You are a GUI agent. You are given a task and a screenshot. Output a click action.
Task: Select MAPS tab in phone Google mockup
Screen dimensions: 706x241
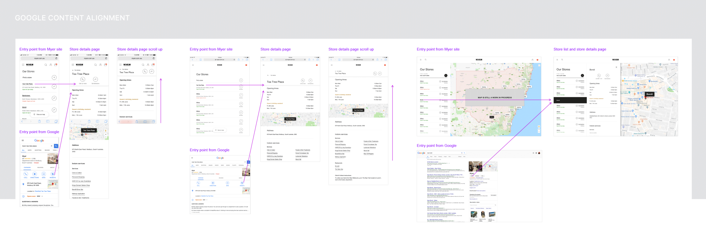(30, 150)
